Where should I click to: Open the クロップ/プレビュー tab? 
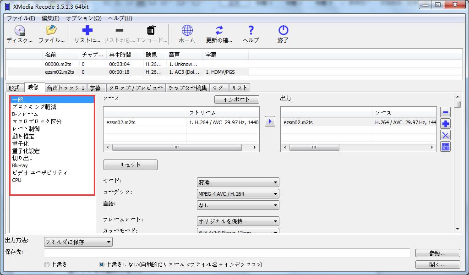pos(136,88)
